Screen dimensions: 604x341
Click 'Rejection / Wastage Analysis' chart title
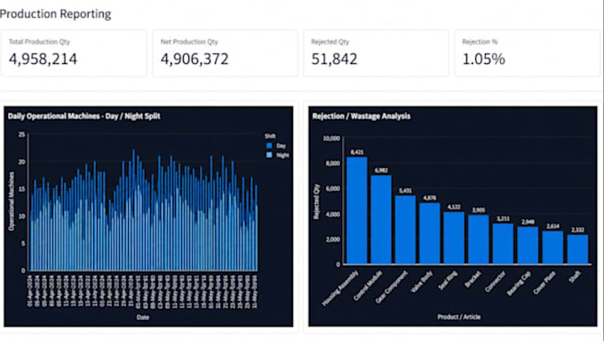pos(362,116)
